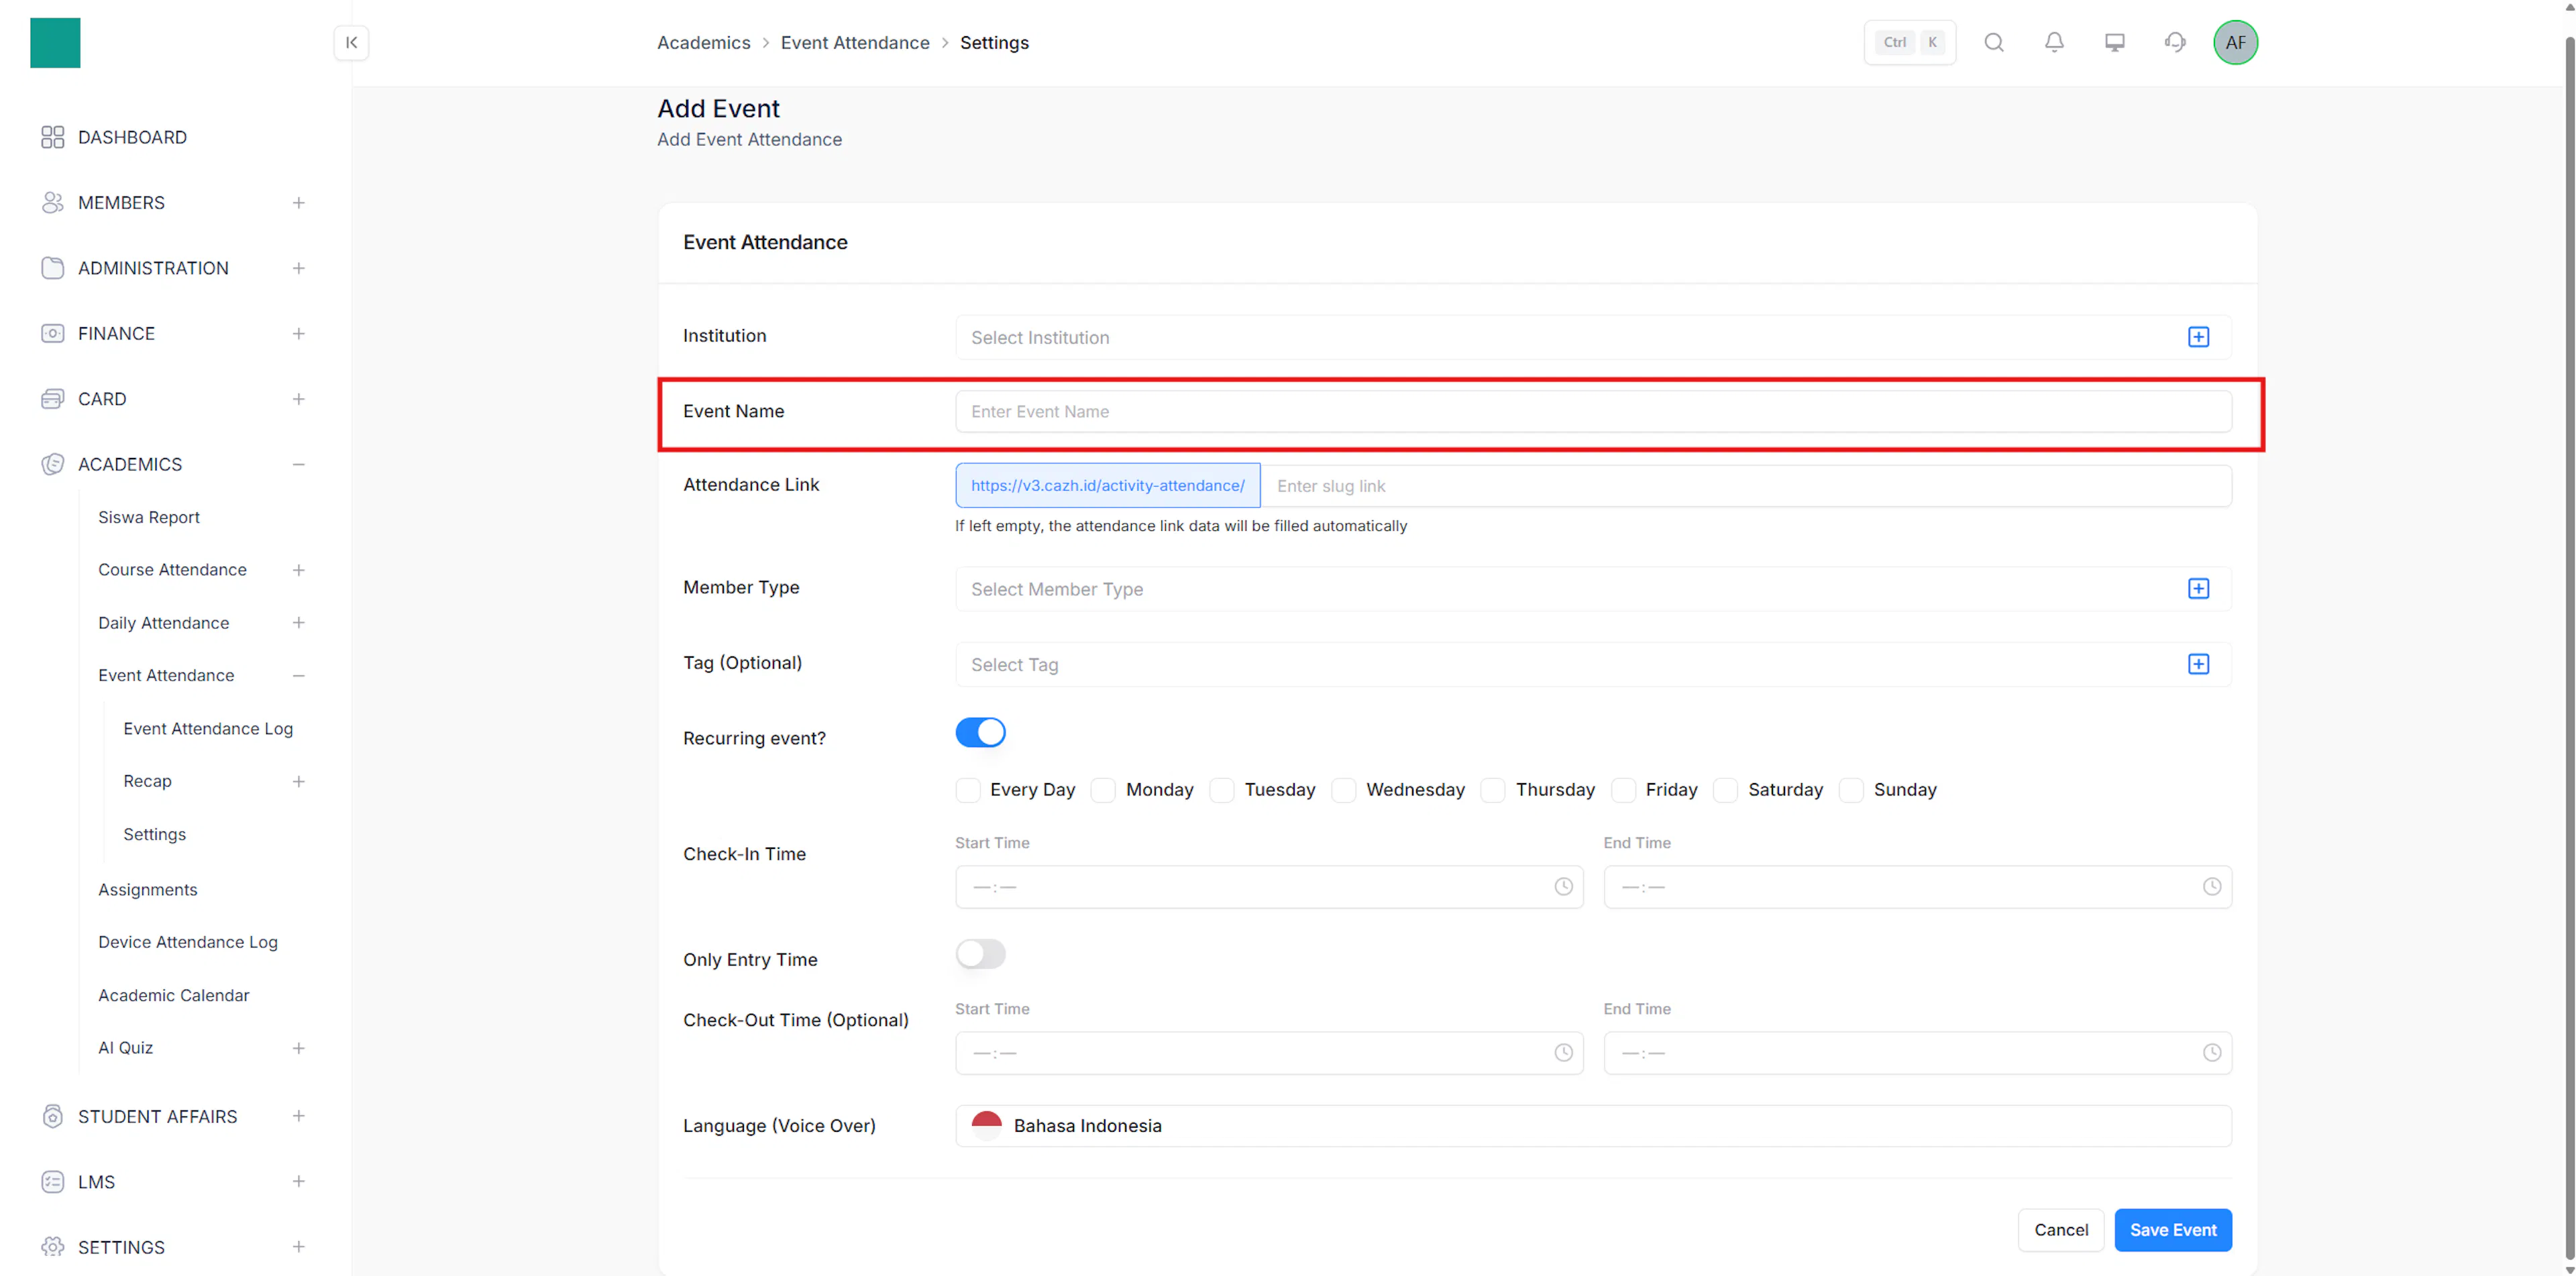The width and height of the screenshot is (2576, 1276).
Task: Click the Student Affairs icon
Action: 53,1116
